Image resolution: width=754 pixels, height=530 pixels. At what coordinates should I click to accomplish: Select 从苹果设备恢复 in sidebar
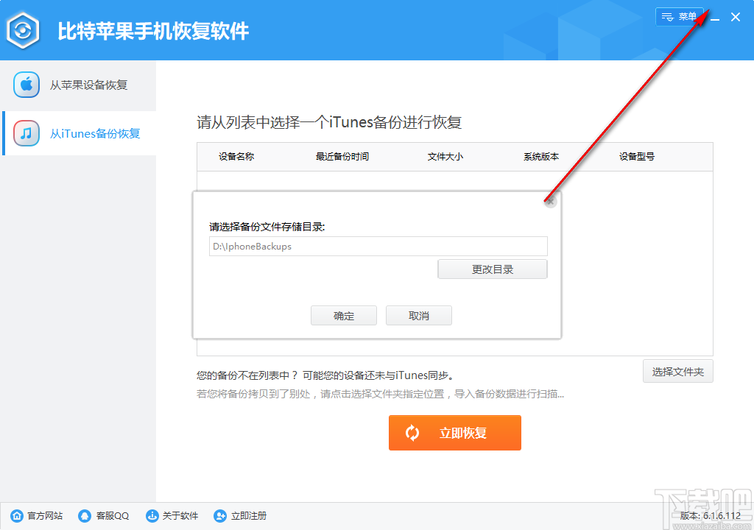(79, 85)
